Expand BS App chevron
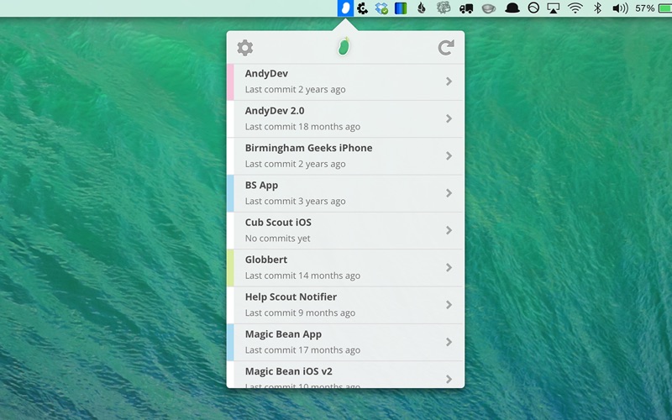This screenshot has width=672, height=420. tap(449, 193)
